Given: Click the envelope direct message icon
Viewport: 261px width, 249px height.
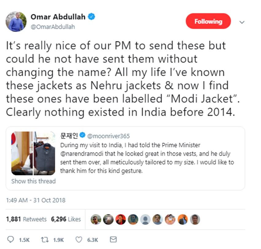Looking at the screenshot, I should [x=113, y=239].
